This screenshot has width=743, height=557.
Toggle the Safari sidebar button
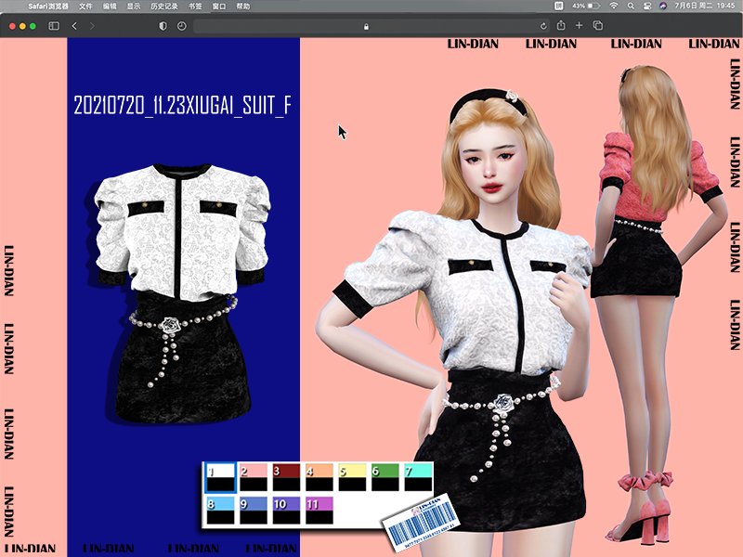point(54,26)
